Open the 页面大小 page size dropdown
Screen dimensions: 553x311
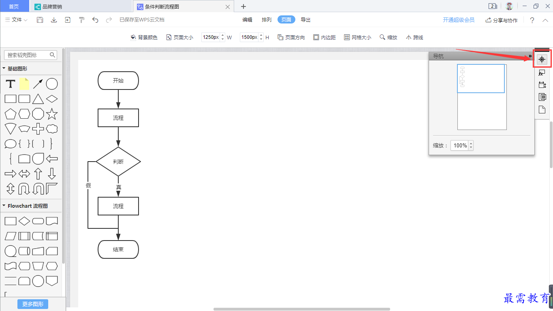click(x=179, y=37)
